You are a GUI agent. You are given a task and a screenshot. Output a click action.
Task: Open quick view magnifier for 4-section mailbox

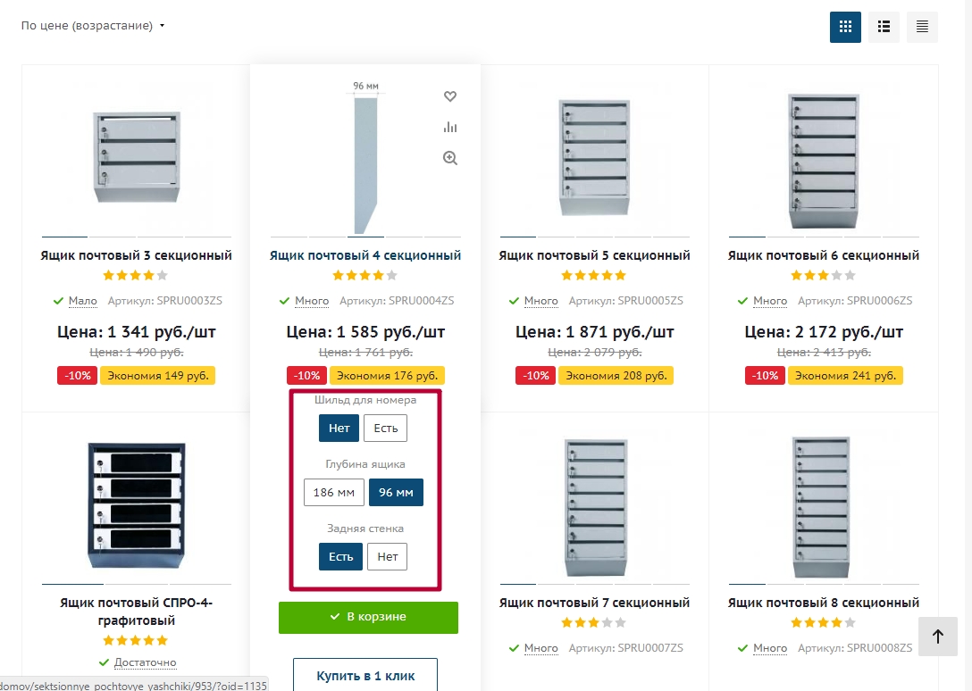[x=450, y=158]
